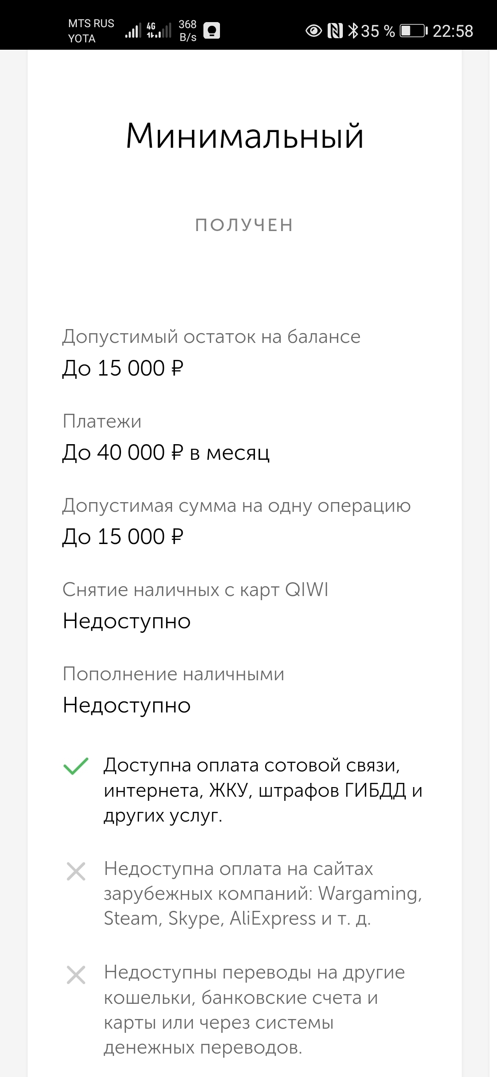497x1077 pixels.
Task: Tap the Bluetooth icon in status bar
Action: 353,31
